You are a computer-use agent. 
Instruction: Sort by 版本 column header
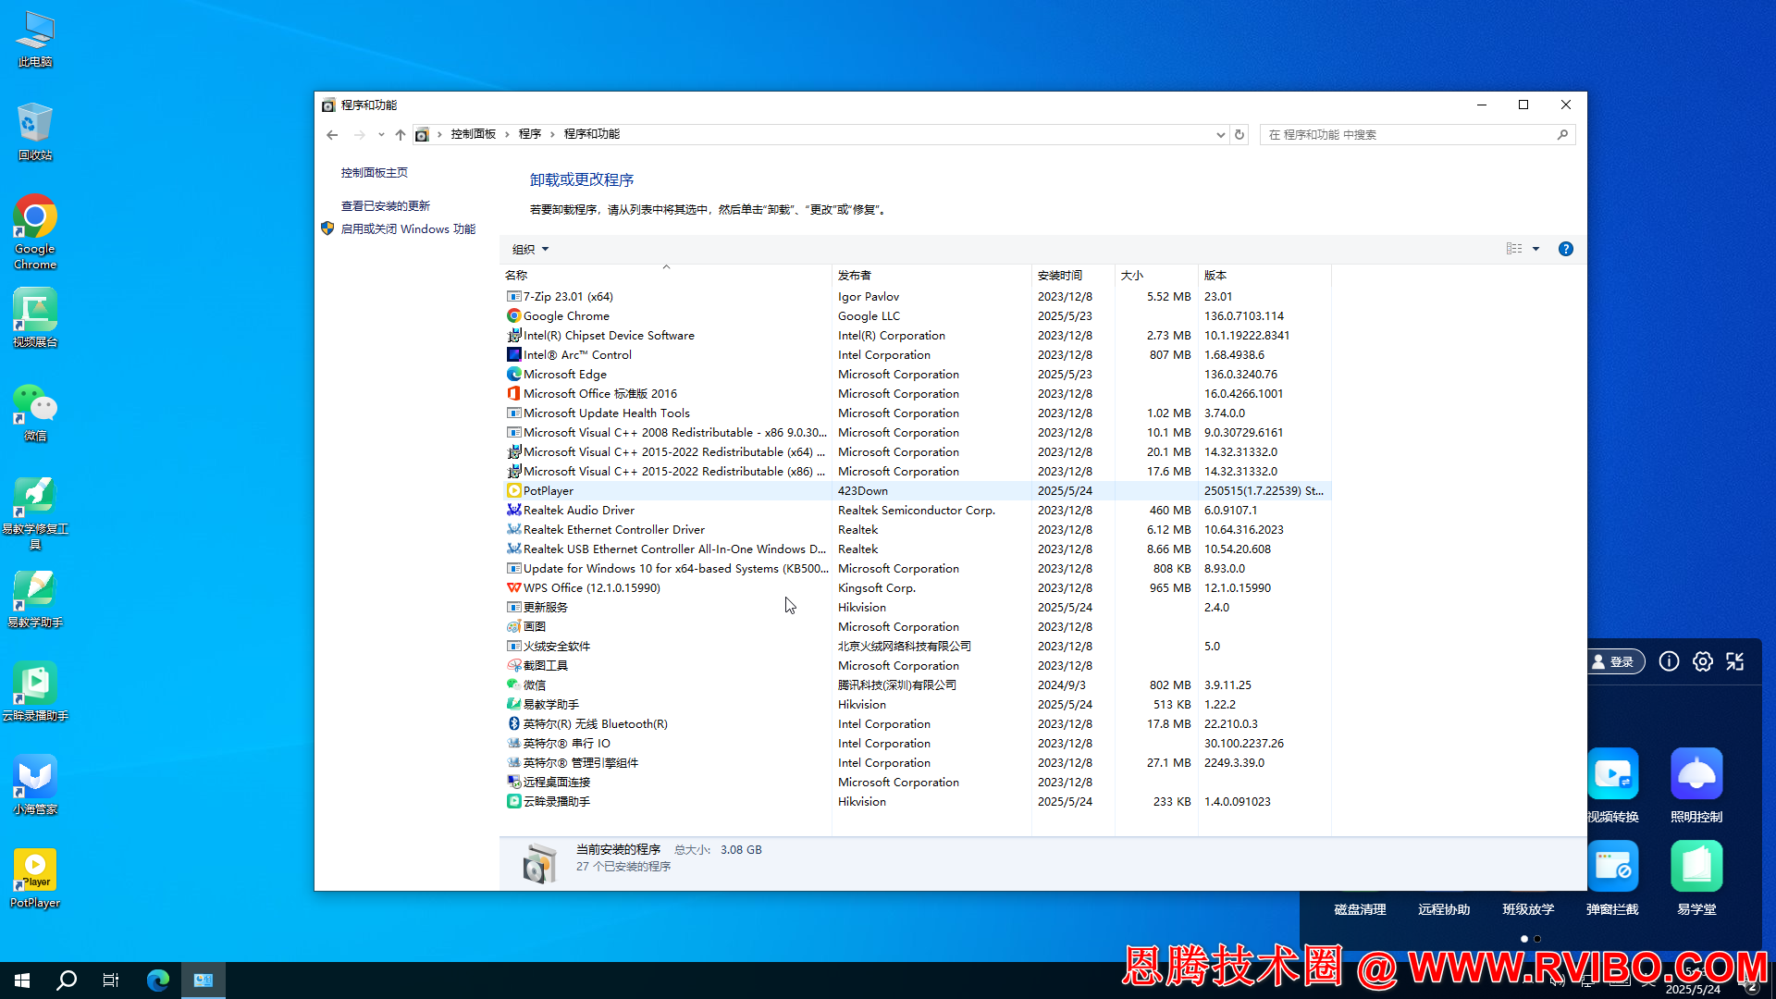(x=1265, y=275)
